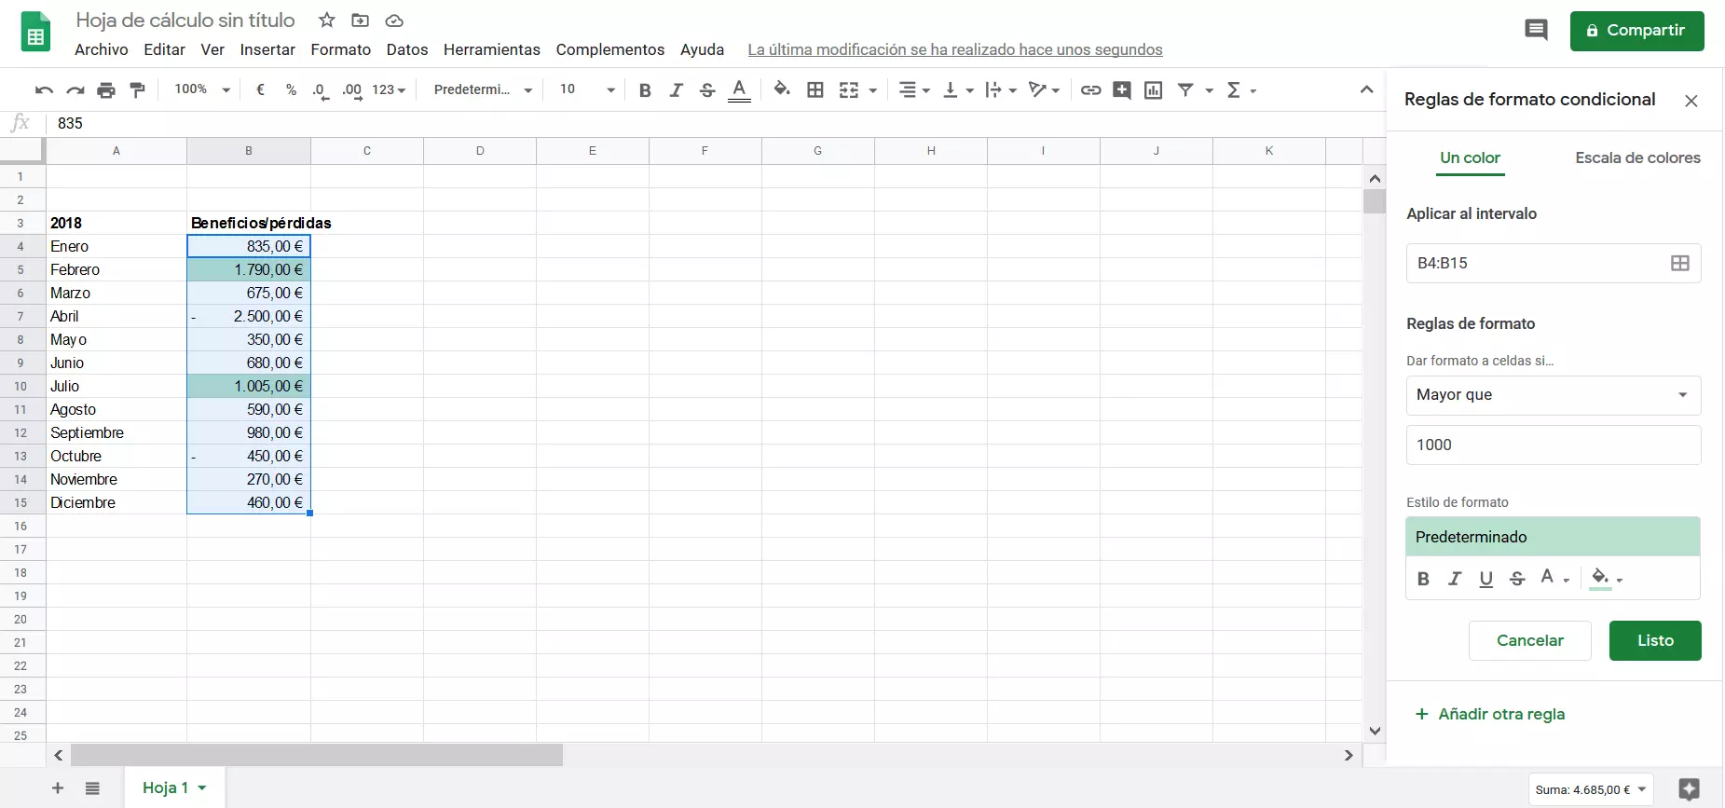The height and width of the screenshot is (808, 1725).
Task: Open Insertar menu
Action: coord(267,49)
